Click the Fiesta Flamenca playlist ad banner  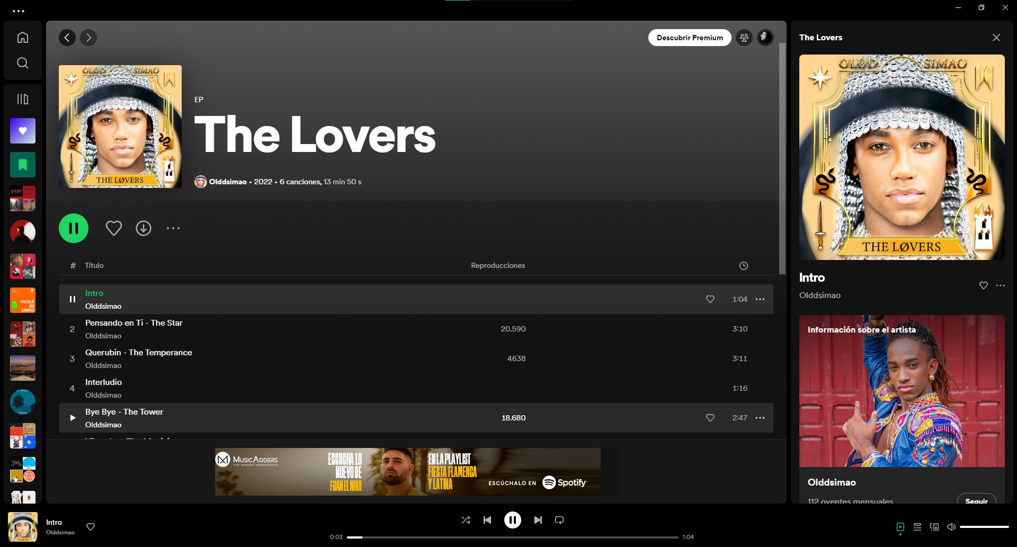pos(408,472)
